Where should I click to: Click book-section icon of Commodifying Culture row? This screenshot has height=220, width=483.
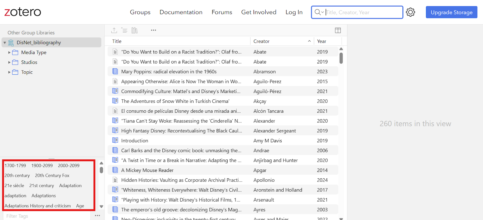click(115, 91)
